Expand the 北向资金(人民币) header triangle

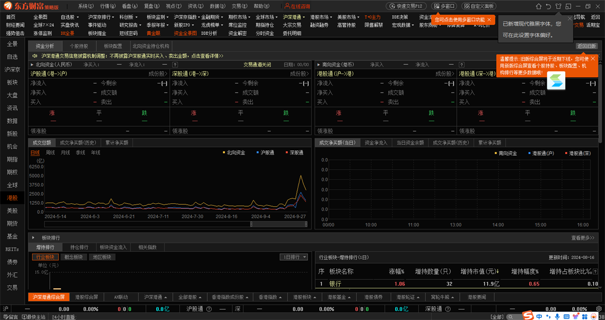(33, 65)
